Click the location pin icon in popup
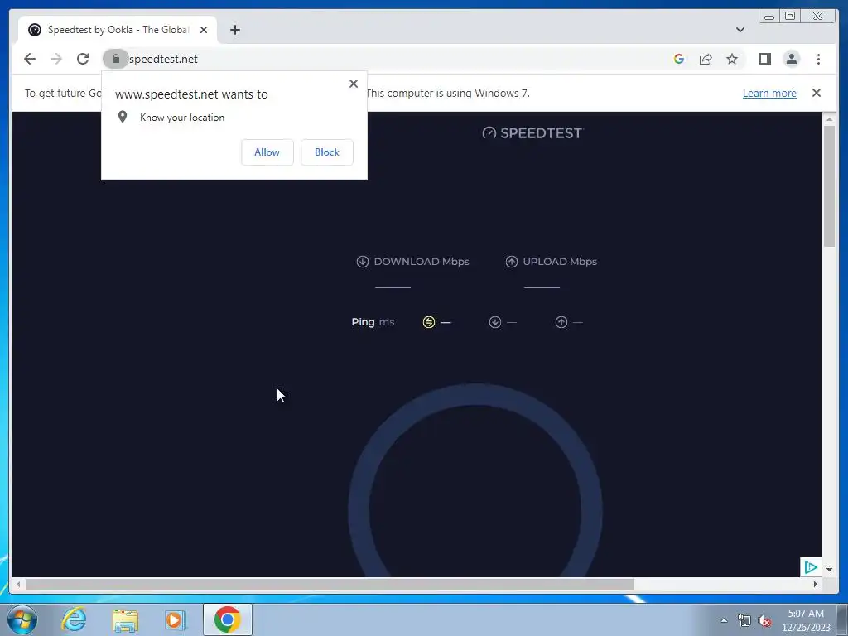 click(x=123, y=117)
